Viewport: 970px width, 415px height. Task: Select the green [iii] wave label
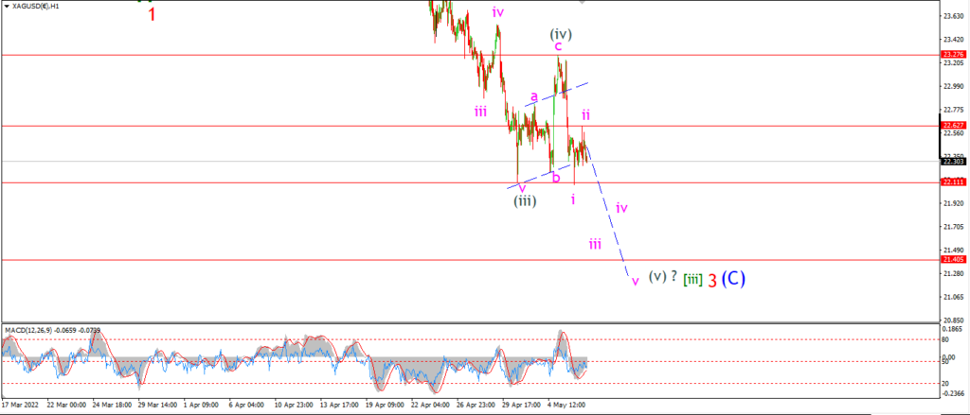(x=692, y=280)
